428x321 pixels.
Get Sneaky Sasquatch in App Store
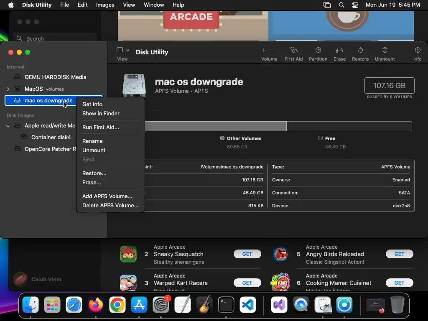click(x=247, y=254)
